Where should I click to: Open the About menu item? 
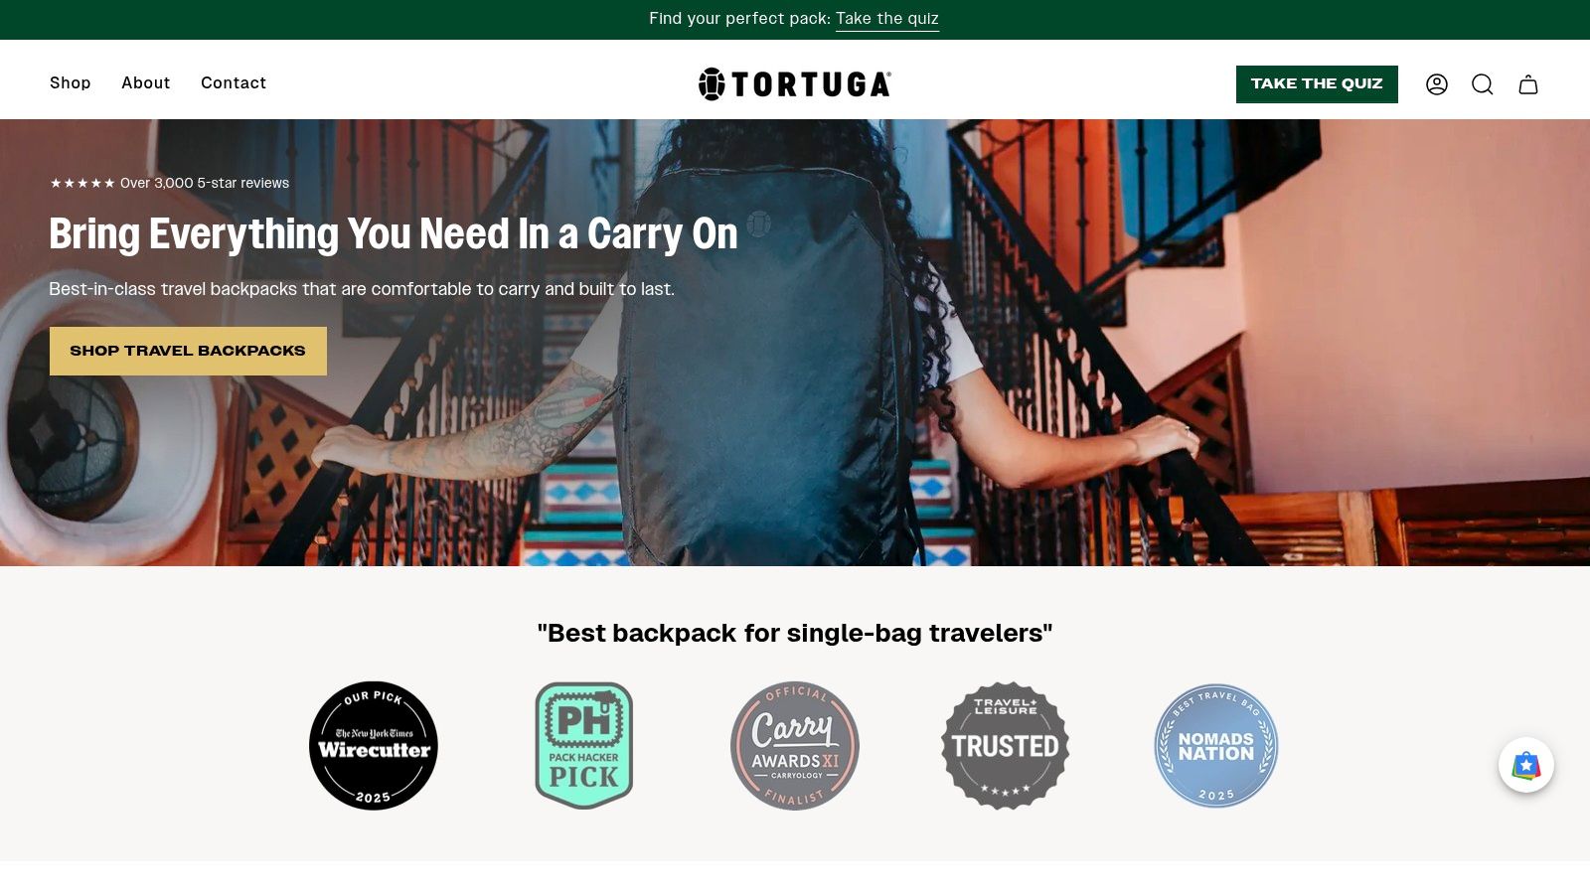[x=146, y=83]
